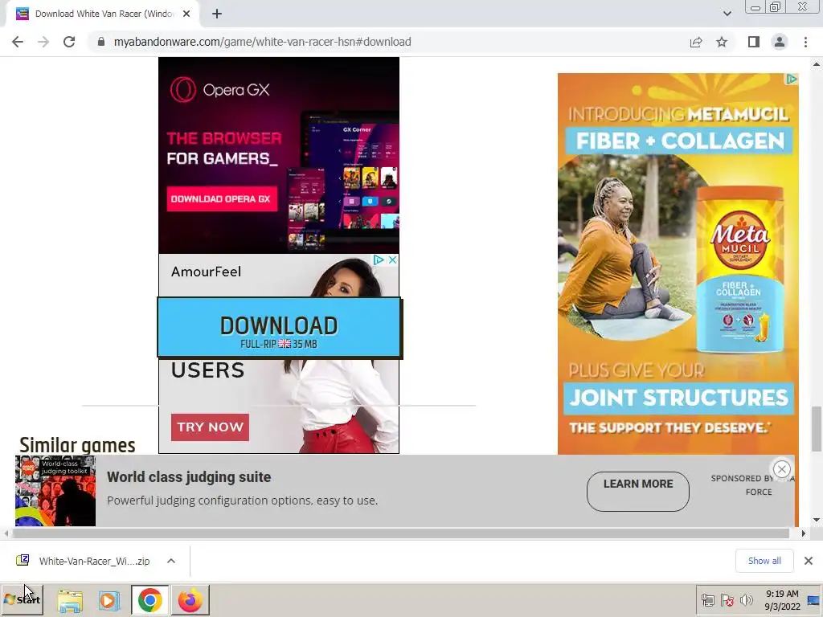Dismiss the bottom banner ad with circled X

tap(781, 469)
